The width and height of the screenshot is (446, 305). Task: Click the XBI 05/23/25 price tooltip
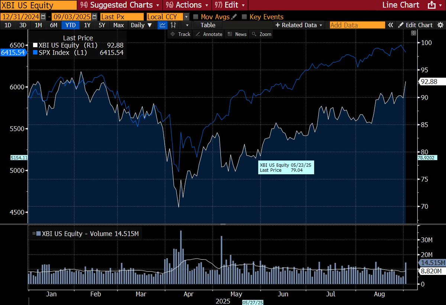click(286, 168)
